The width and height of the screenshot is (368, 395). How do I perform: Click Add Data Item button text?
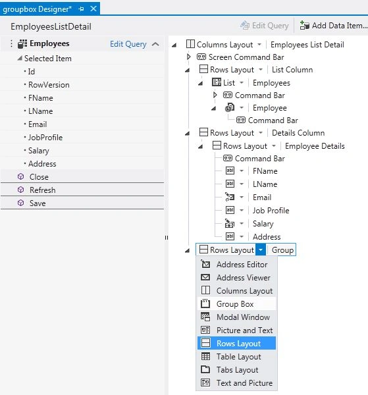[x=339, y=26]
